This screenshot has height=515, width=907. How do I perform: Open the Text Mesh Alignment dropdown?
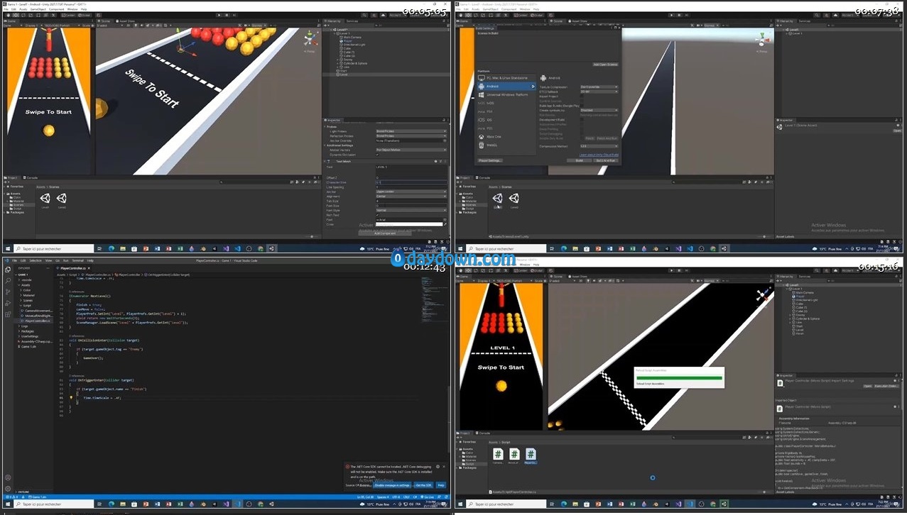pos(411,196)
